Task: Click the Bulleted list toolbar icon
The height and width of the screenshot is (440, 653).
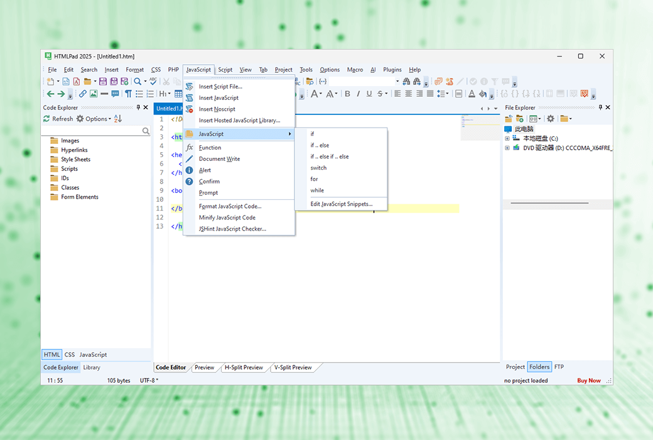Action: pos(139,94)
